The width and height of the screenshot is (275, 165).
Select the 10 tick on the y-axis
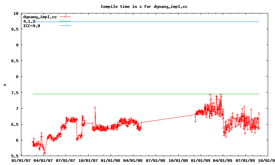point(16,13)
